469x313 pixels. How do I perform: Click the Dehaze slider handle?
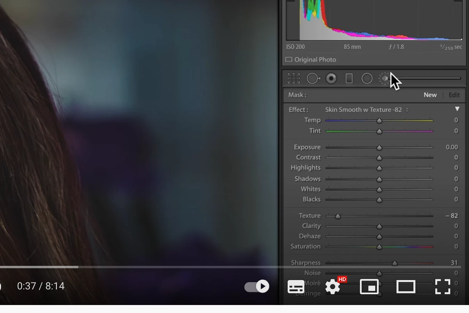(x=379, y=237)
